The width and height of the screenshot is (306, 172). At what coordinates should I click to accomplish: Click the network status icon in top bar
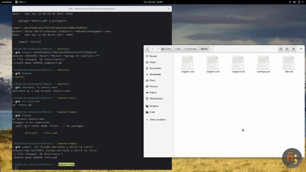290,2
